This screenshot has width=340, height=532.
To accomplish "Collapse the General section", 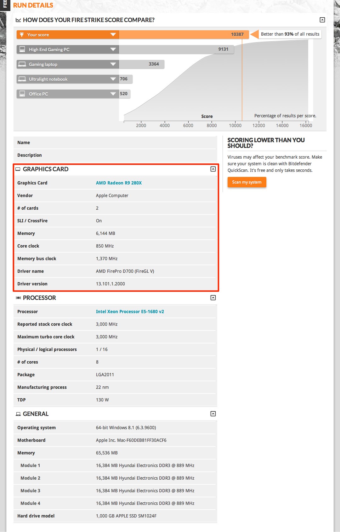I will coord(213,414).
